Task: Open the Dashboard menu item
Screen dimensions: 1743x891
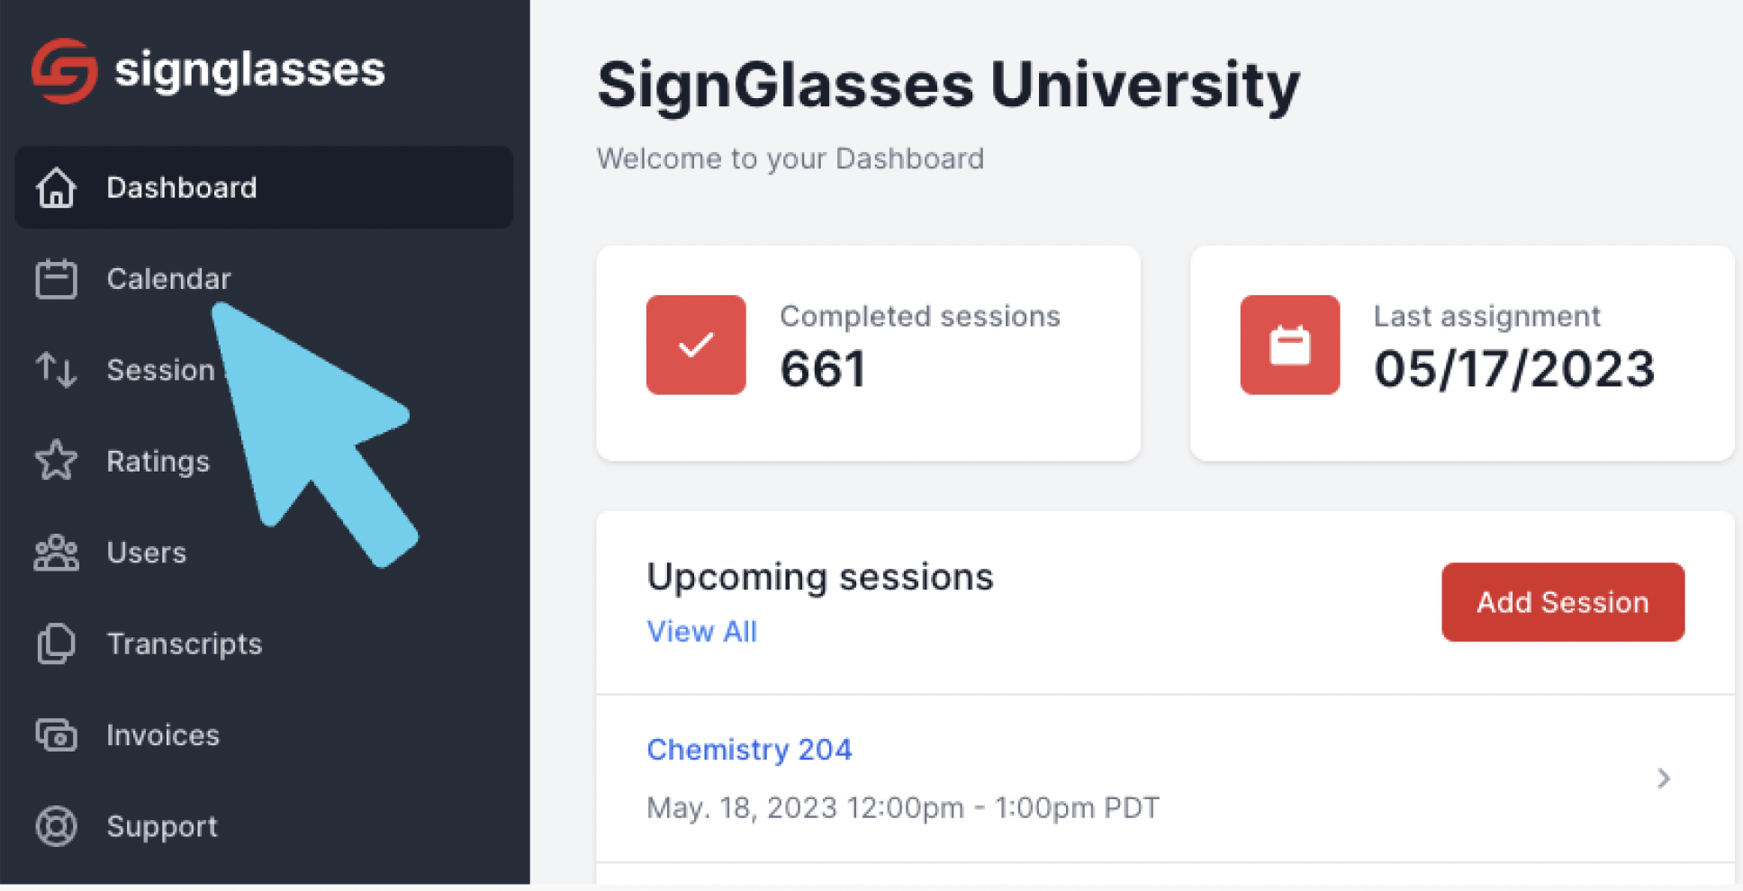Action: [x=264, y=187]
